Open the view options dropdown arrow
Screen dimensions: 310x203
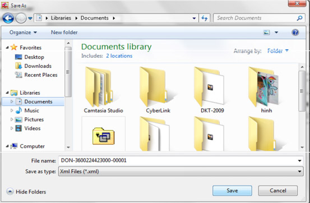coord(276,33)
